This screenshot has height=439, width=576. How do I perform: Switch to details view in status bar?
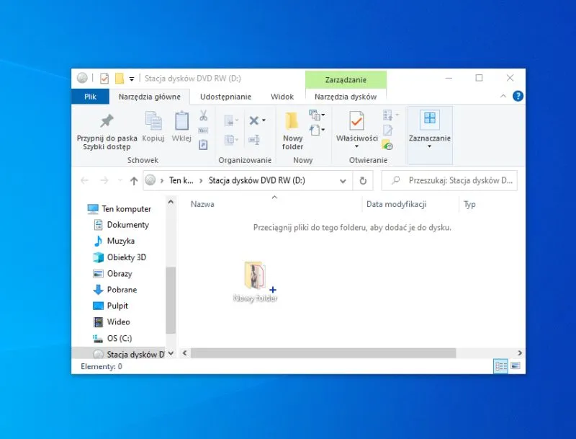(500, 366)
